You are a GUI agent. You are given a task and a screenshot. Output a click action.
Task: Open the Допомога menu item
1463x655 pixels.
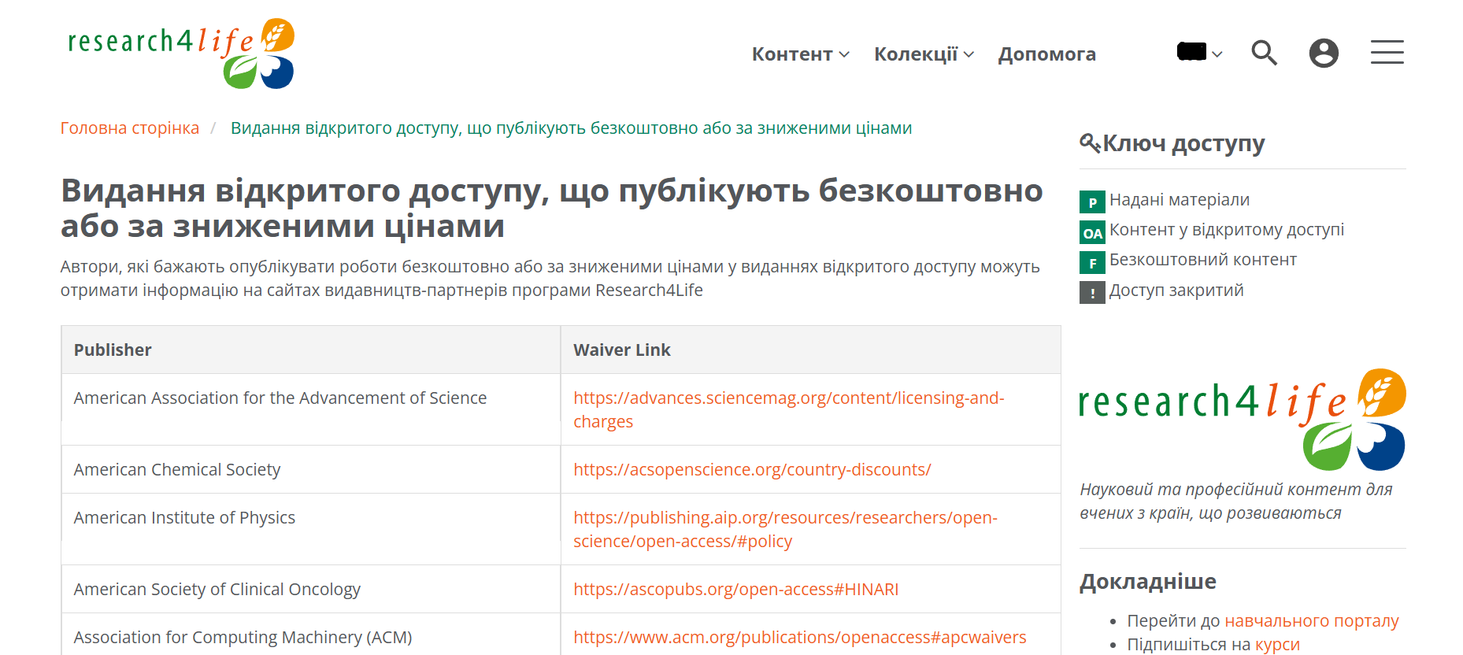(1046, 54)
